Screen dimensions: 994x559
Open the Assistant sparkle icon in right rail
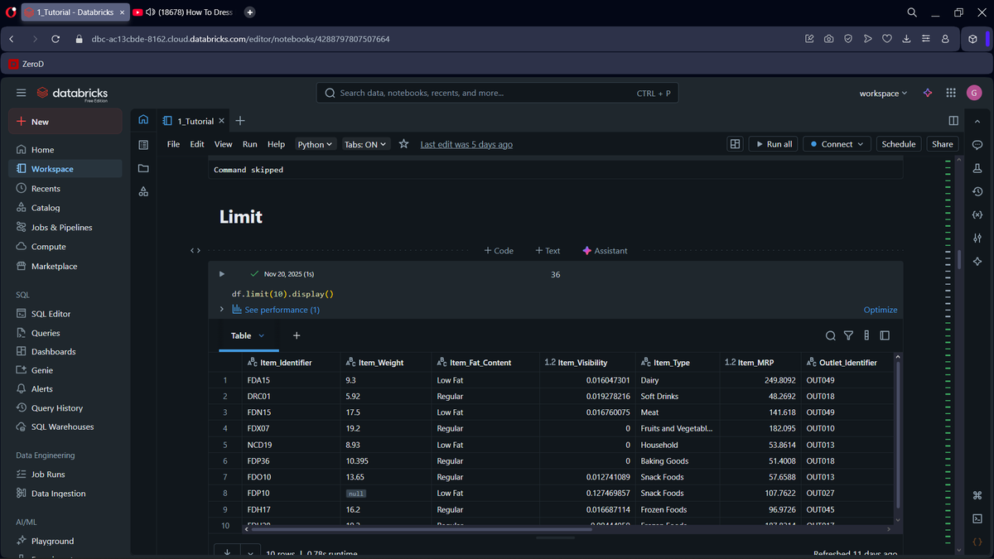[x=977, y=262]
